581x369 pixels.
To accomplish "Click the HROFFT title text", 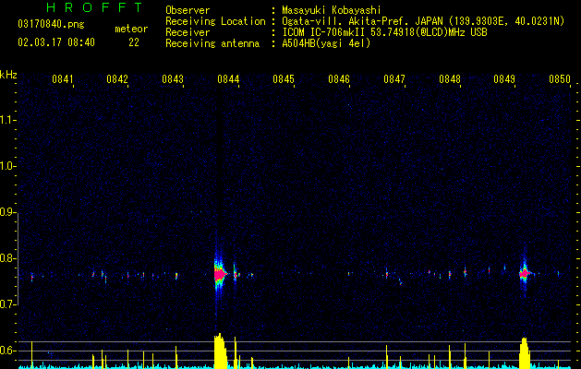I will click(94, 7).
